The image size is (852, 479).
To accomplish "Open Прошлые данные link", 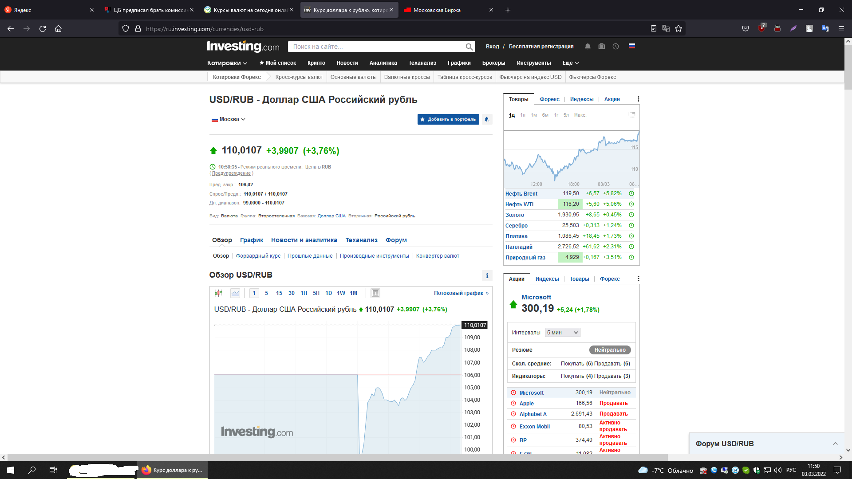I will 310,256.
